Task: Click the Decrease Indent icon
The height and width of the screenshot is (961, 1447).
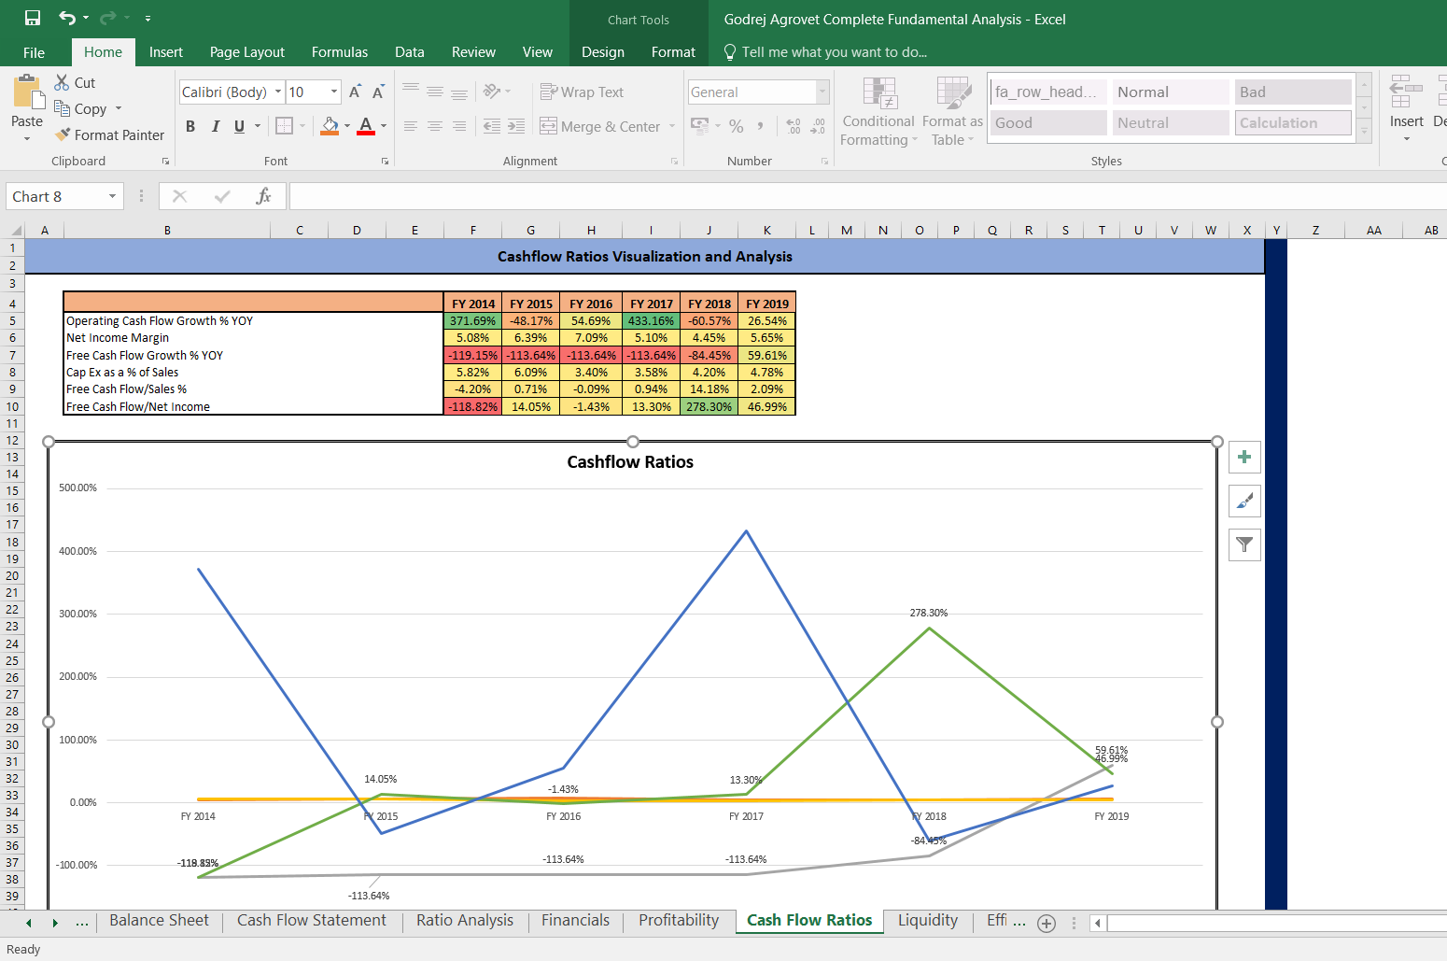Action: (491, 126)
